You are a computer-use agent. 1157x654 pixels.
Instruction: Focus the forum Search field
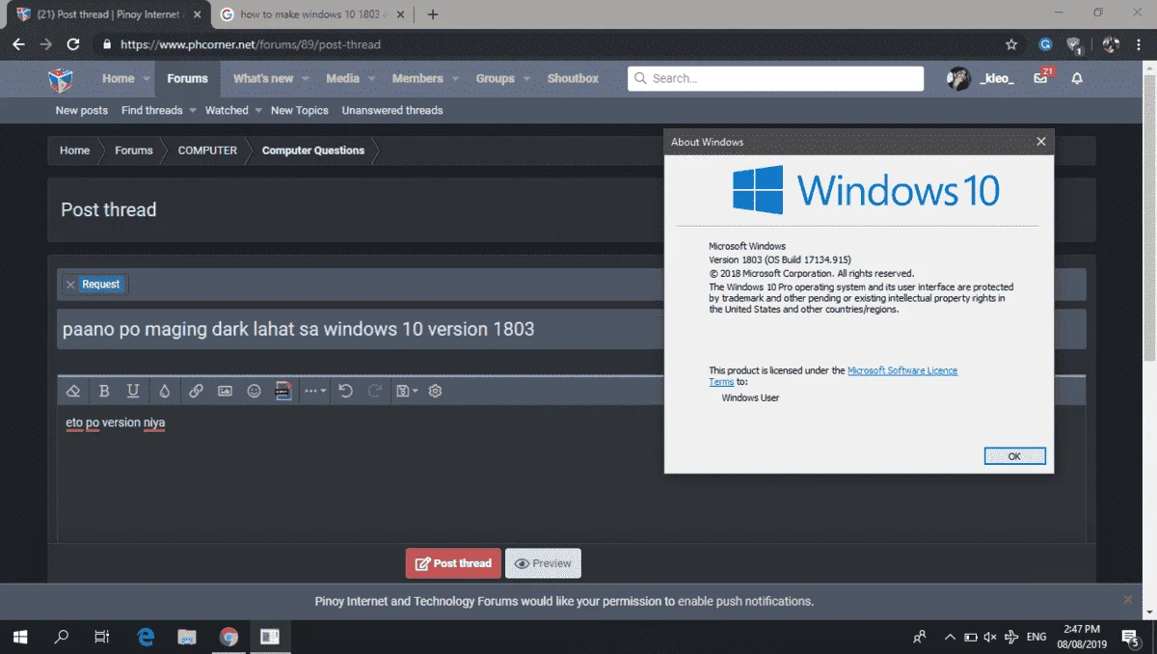[x=775, y=78]
